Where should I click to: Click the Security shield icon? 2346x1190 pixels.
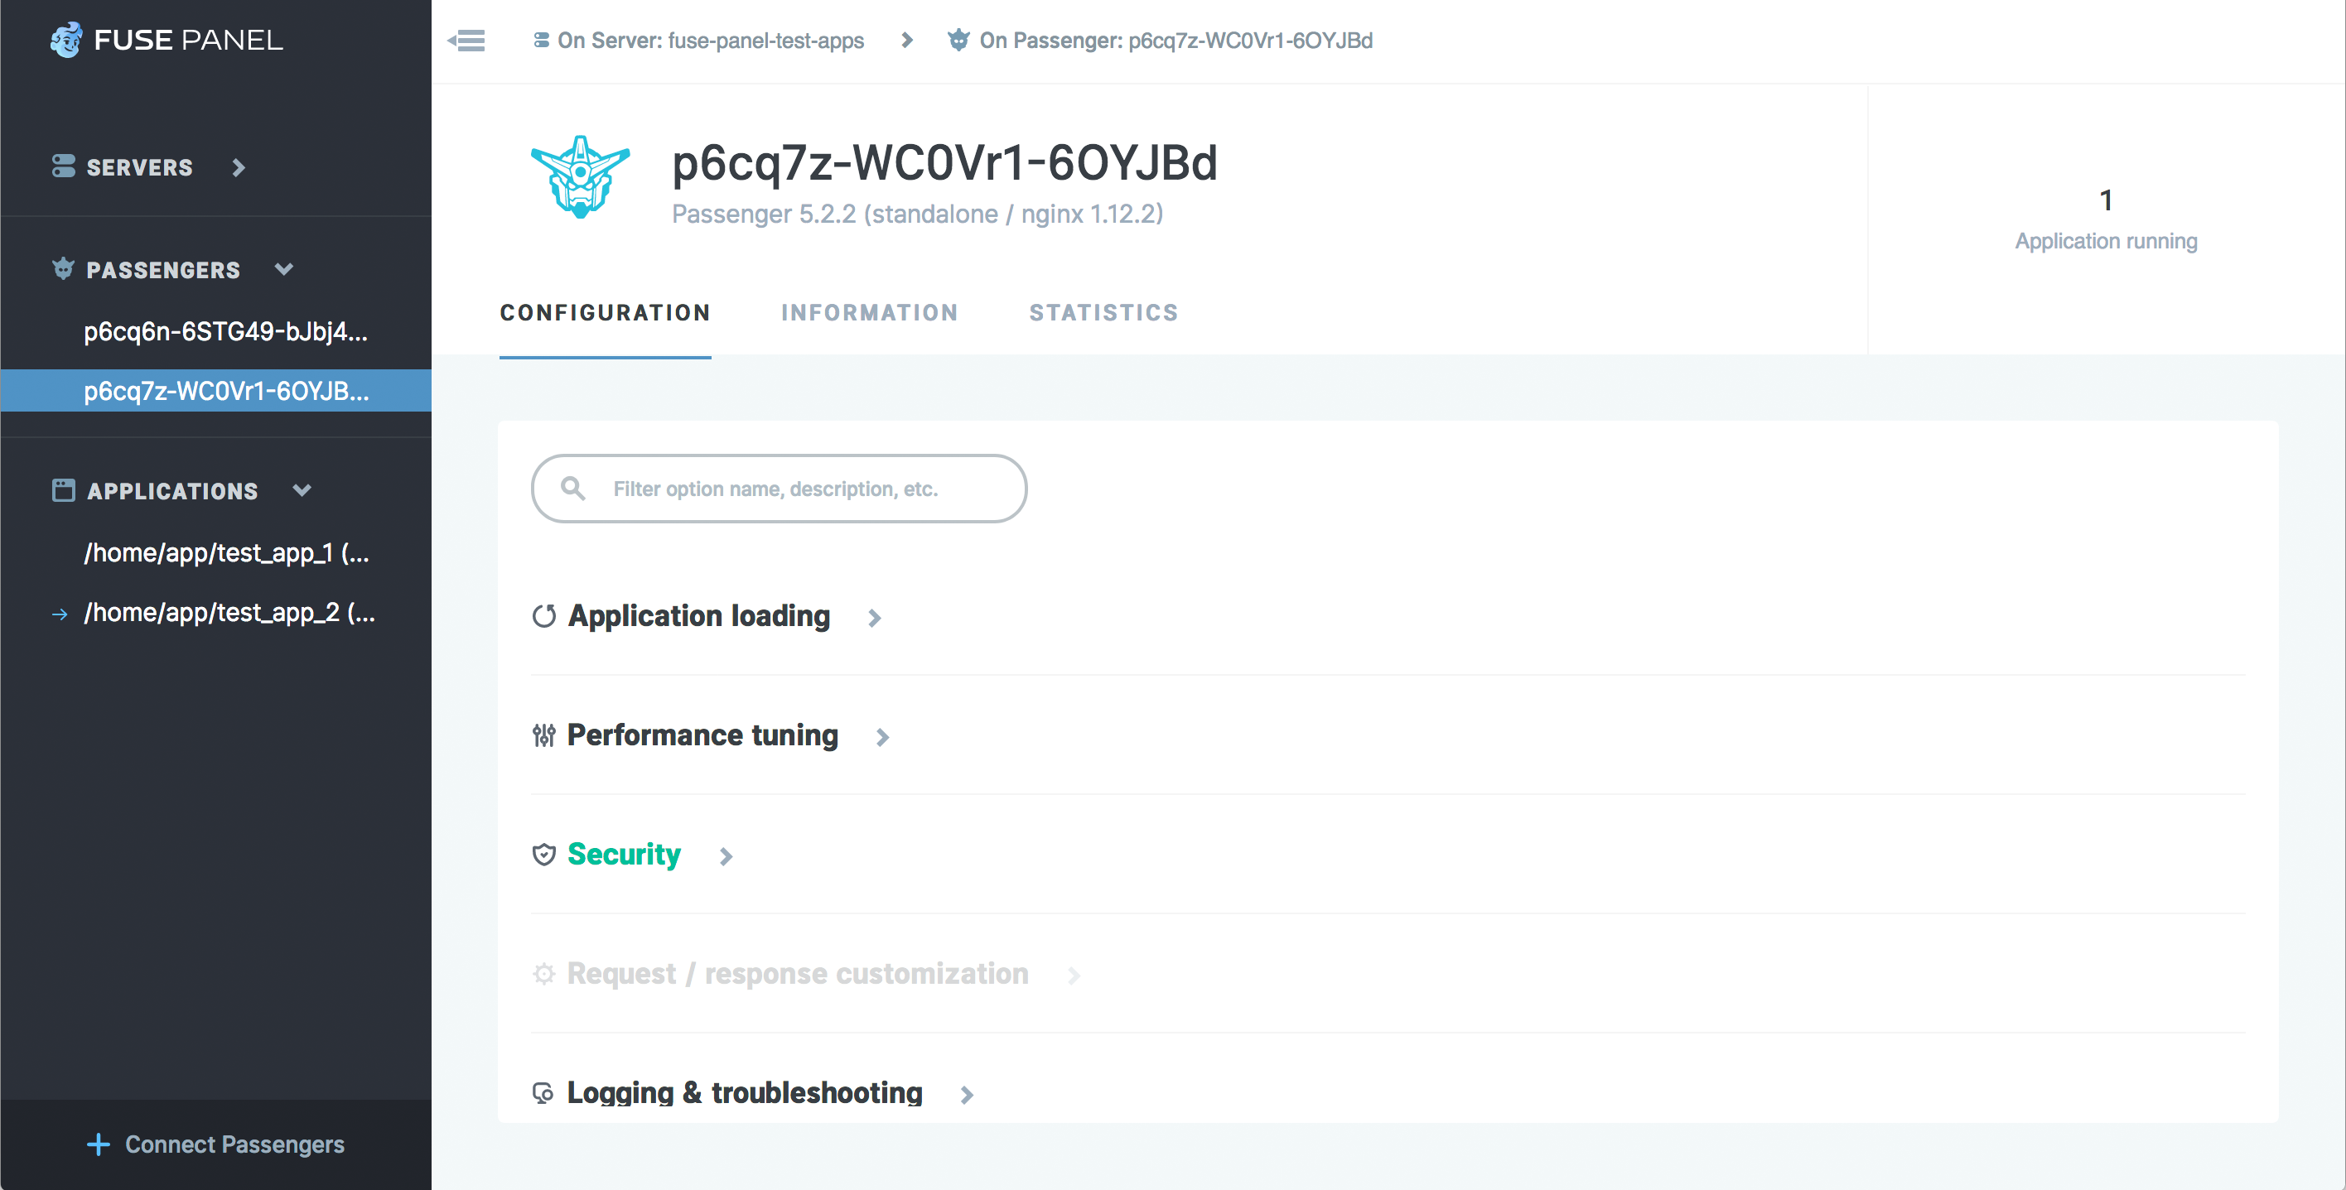coord(543,855)
